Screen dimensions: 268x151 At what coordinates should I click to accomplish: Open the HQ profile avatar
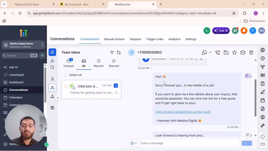coord(261,31)
